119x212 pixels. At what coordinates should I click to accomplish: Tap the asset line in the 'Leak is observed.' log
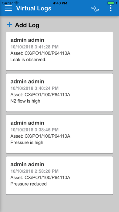click(x=40, y=53)
